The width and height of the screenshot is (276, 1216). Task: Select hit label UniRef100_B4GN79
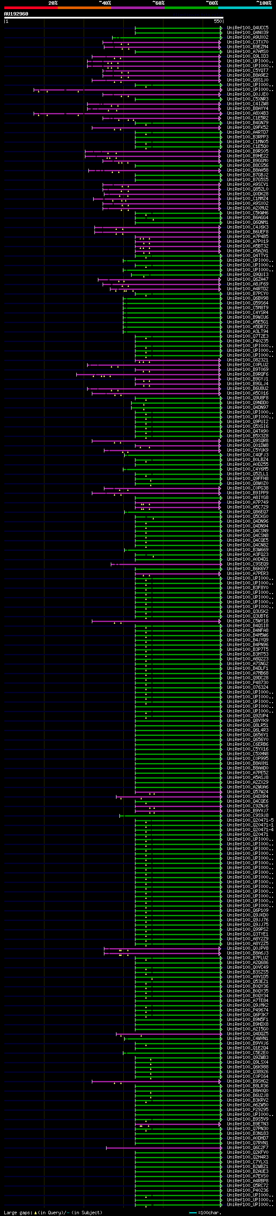click(247, 123)
